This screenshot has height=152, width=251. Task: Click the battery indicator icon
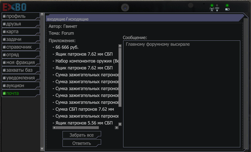(227, 9)
